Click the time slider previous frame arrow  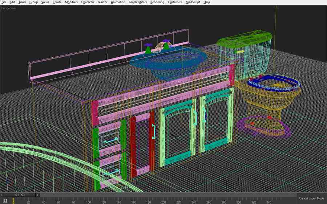click(x=1, y=195)
